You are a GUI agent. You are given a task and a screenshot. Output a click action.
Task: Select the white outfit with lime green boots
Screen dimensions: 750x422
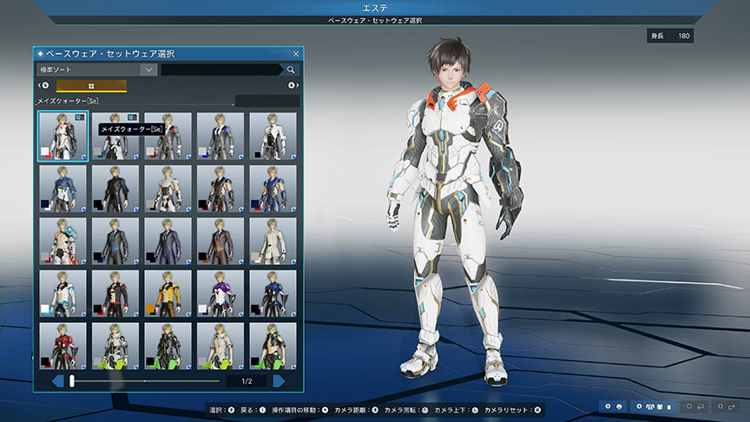[115, 346]
